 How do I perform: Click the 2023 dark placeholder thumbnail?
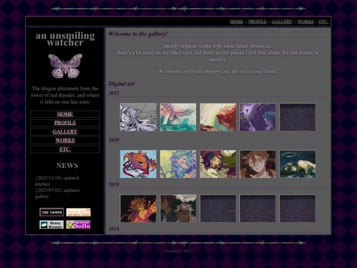(x=297, y=117)
